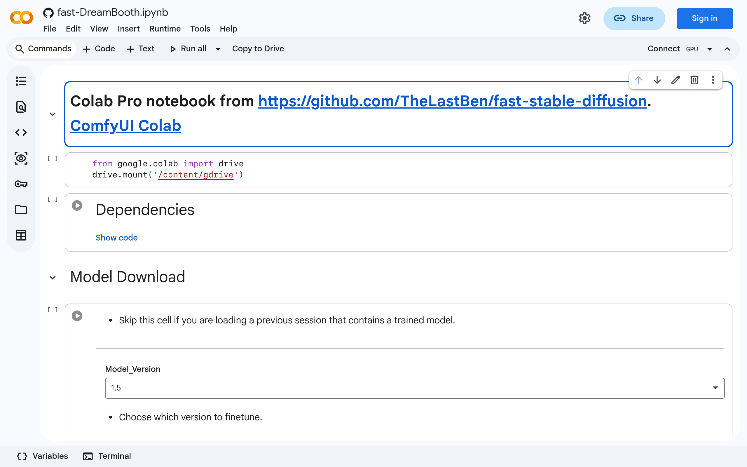Open the ComfyUI Colab link
The image size is (747, 467).
pos(126,126)
